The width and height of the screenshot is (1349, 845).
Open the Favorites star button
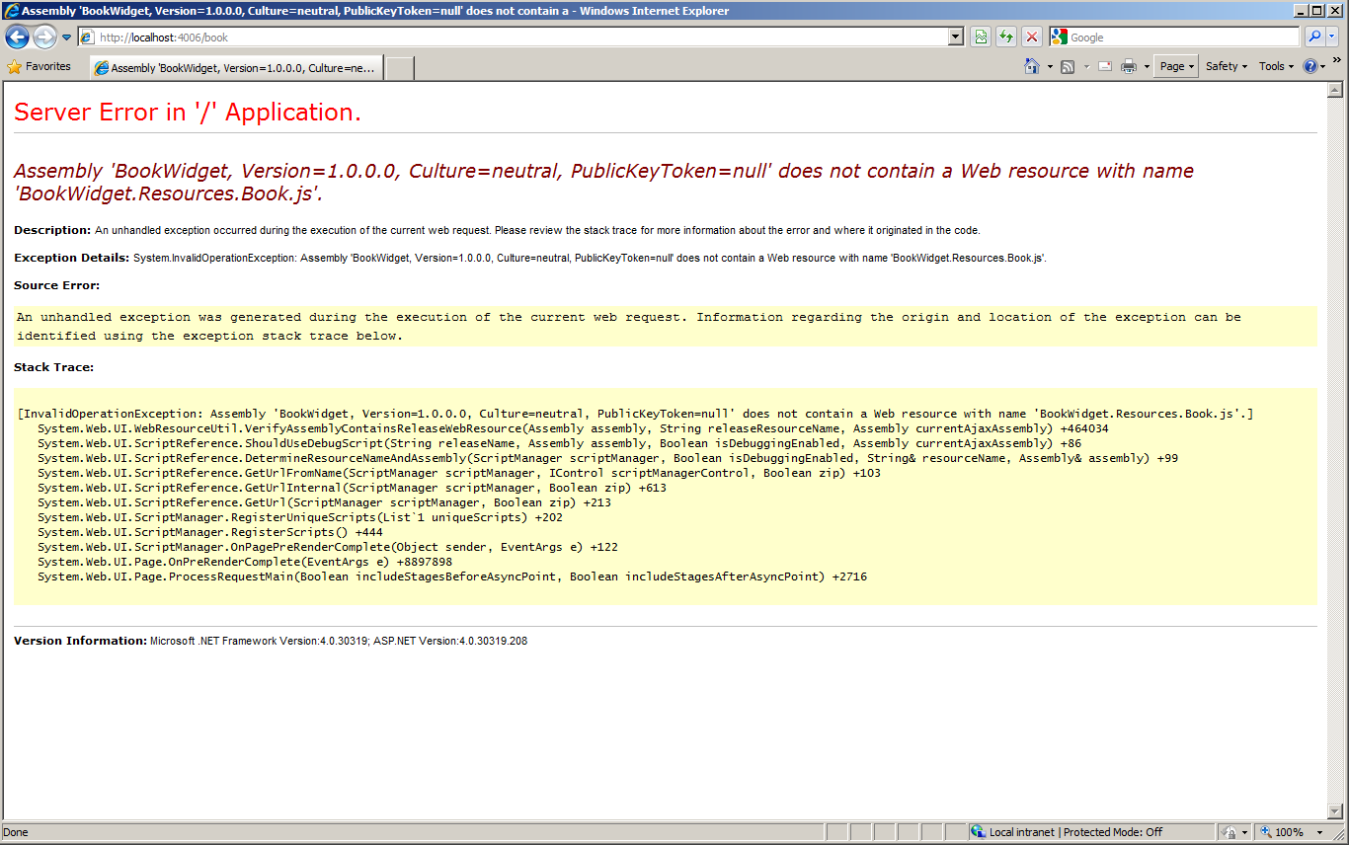40,66
